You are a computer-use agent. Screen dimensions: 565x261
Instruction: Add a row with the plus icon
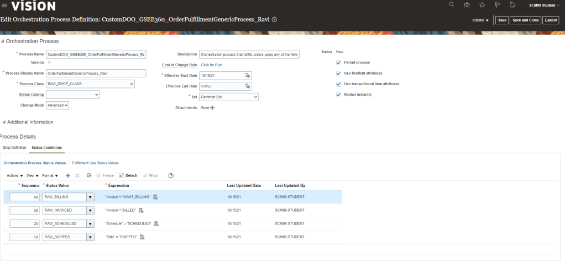coord(68,175)
